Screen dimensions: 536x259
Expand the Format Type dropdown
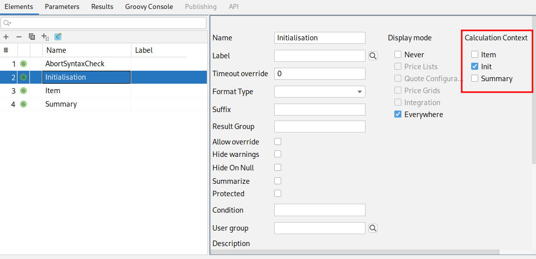click(x=359, y=92)
